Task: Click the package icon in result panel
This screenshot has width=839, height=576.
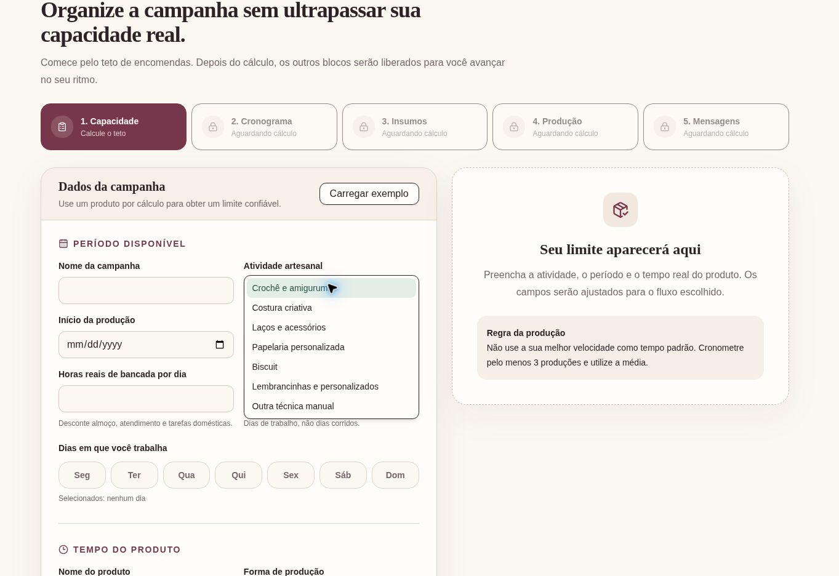Action: (x=620, y=210)
